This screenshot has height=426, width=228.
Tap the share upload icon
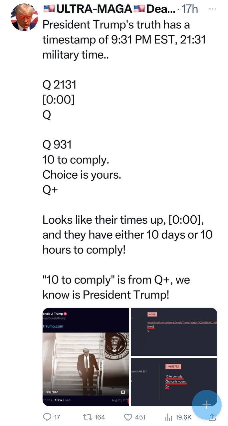point(212,417)
